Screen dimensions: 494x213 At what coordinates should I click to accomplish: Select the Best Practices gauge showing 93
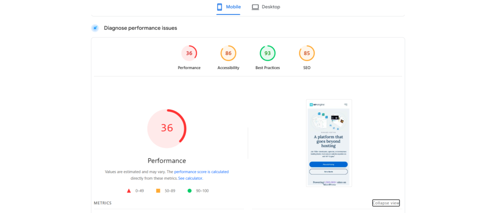[x=267, y=53]
